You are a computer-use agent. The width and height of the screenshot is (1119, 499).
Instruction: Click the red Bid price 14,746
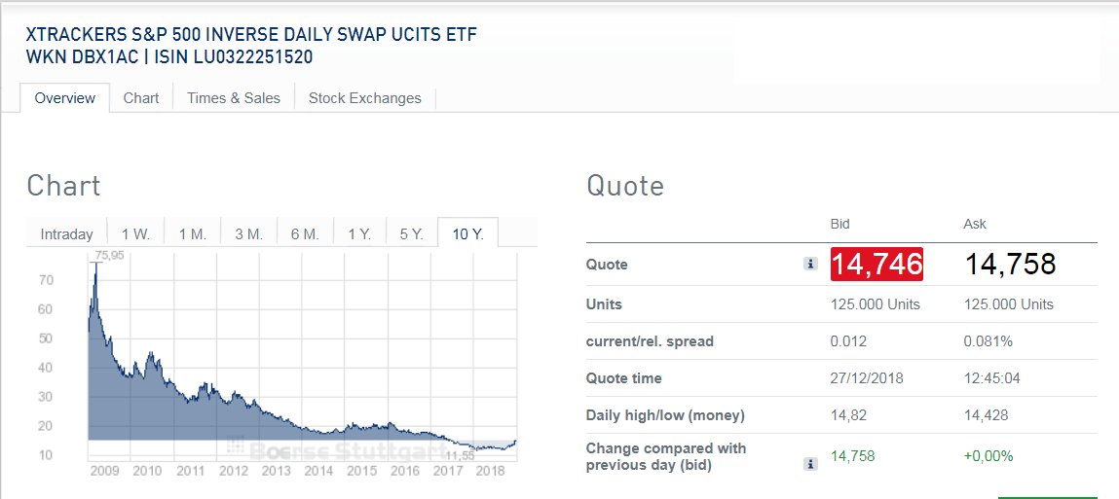point(877,265)
